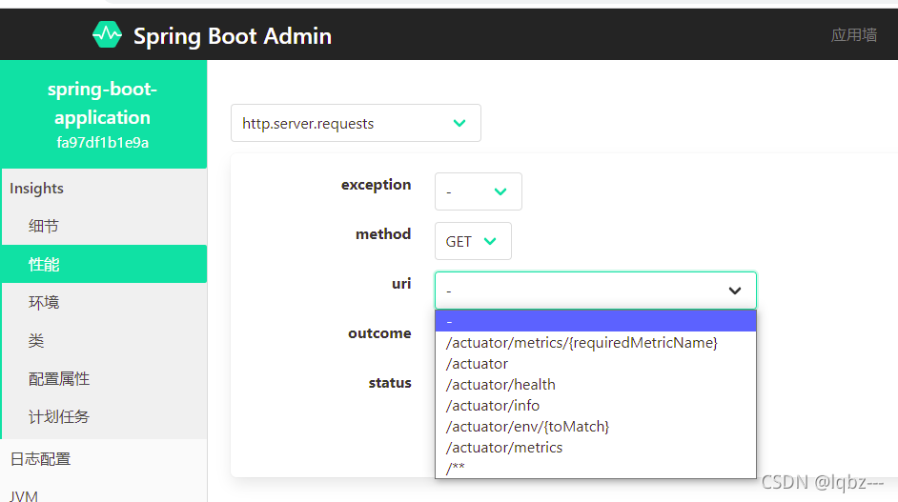Open the 计划任务 sidebar item
Screen dimensions: 898x502
(x=59, y=417)
